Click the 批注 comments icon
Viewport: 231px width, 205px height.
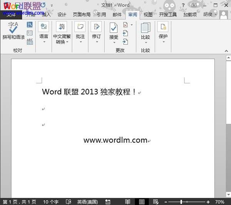(80, 27)
